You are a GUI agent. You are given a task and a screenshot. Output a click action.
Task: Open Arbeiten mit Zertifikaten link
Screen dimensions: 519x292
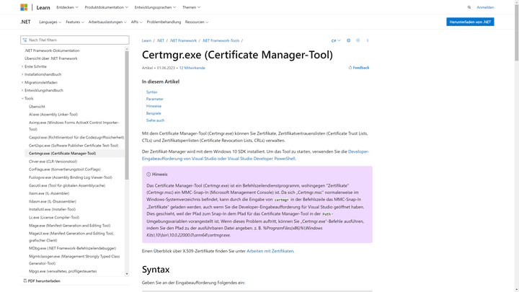270,251
